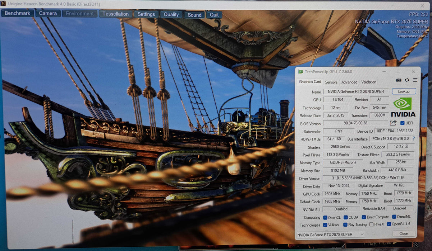Image resolution: width=432 pixels, height=251 pixels.
Task: Click the 545 mm² die size value
Action: point(379,108)
